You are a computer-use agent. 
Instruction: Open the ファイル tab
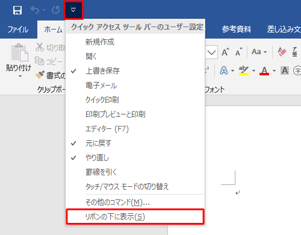(x=18, y=30)
